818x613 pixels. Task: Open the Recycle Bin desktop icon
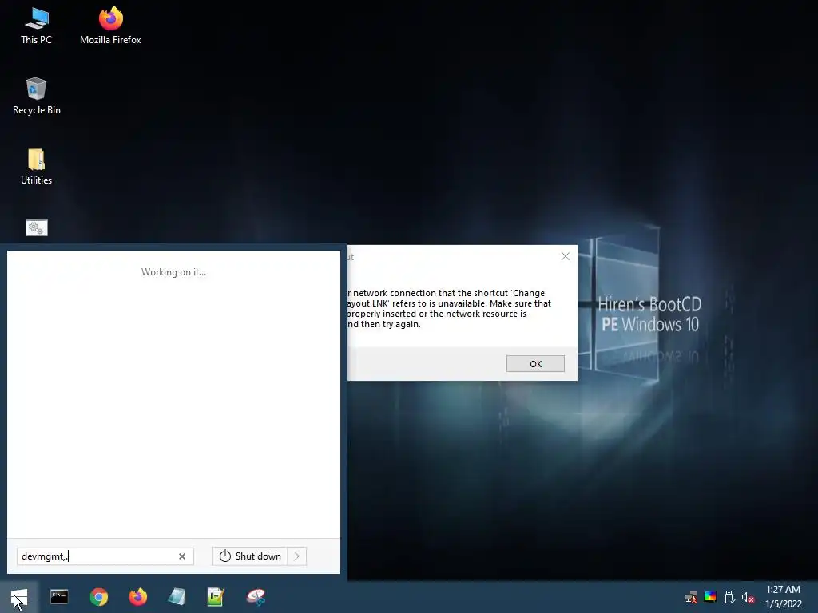[x=36, y=96]
